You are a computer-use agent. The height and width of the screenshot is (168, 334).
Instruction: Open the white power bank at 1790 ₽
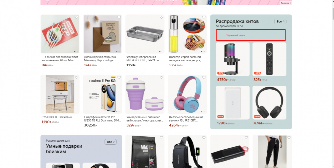point(232,103)
